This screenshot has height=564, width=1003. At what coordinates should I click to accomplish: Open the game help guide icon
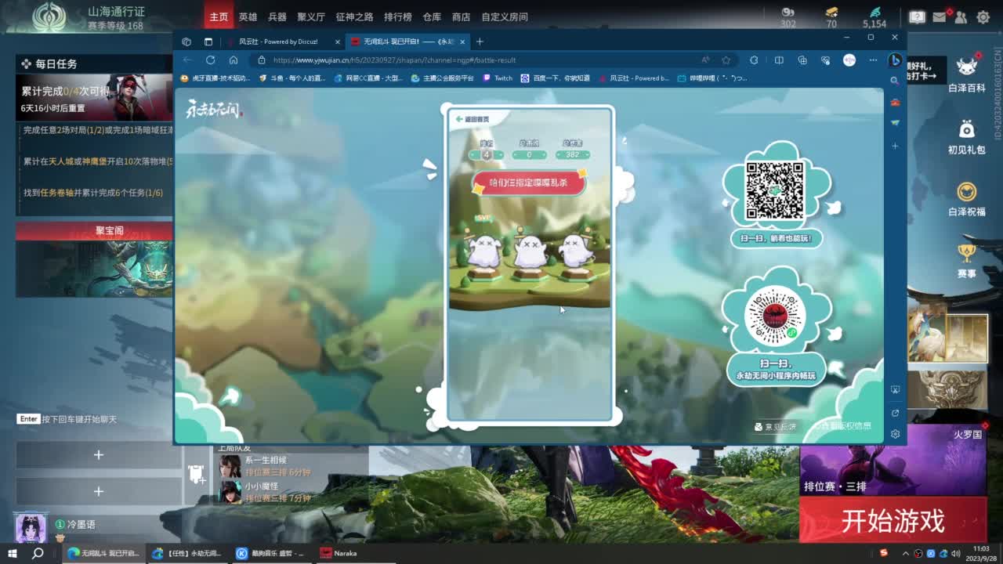click(x=918, y=16)
